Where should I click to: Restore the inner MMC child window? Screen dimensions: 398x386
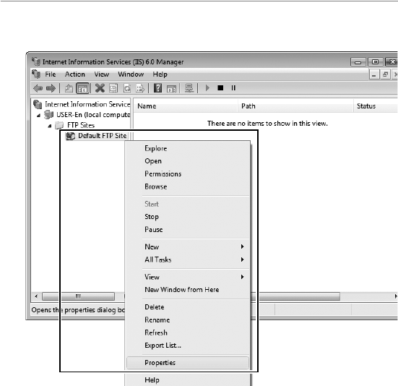click(x=385, y=74)
